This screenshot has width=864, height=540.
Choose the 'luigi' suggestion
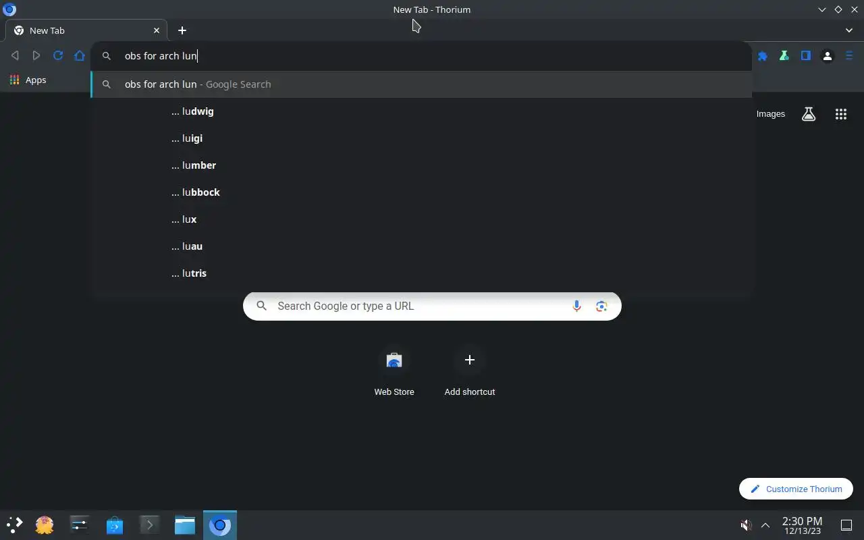421,138
